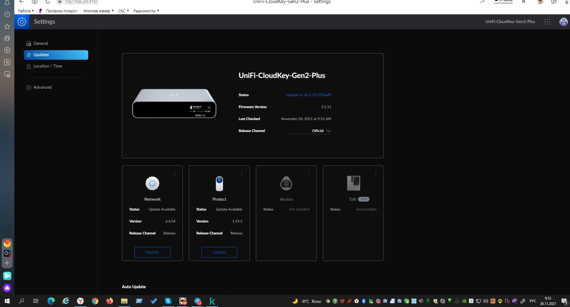Open the Windows notification center
This screenshot has height=307, width=570.
[564, 301]
